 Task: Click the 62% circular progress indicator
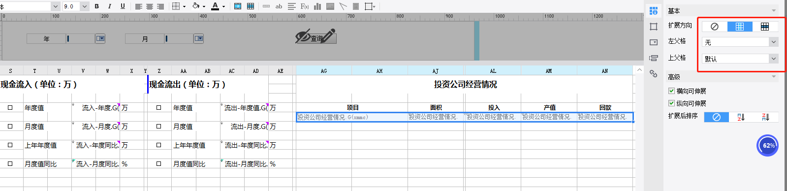768,146
